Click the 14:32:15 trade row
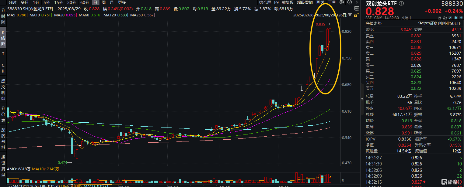 (x=413, y=182)
